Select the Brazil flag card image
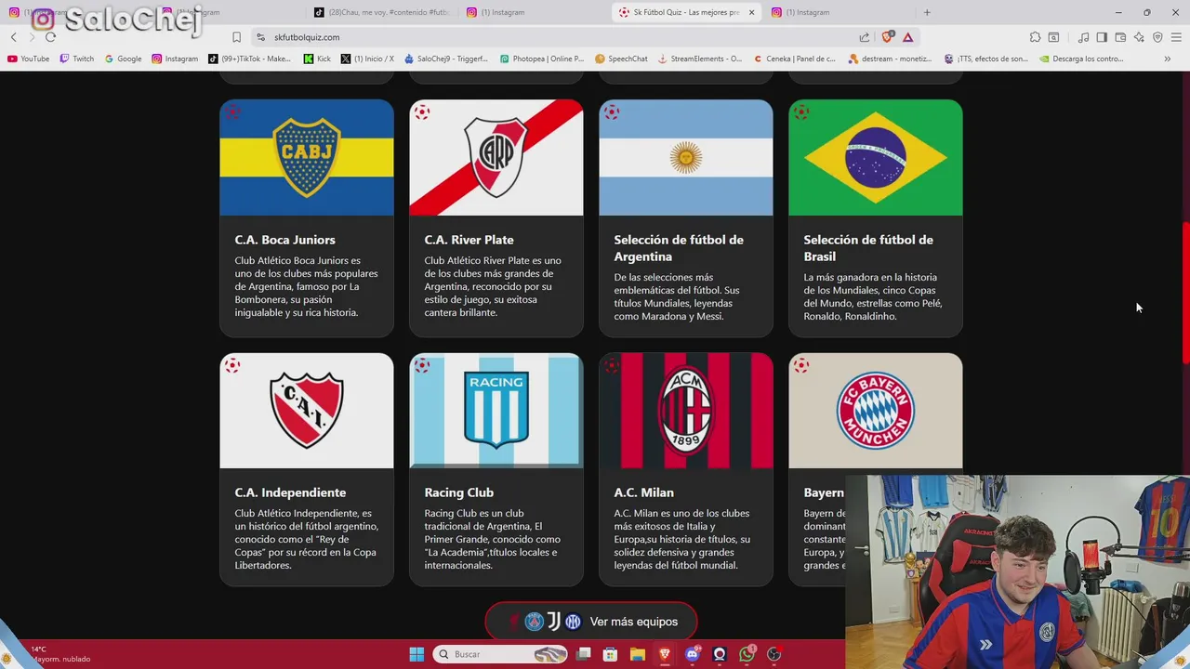The image size is (1190, 669). pyautogui.click(x=876, y=158)
